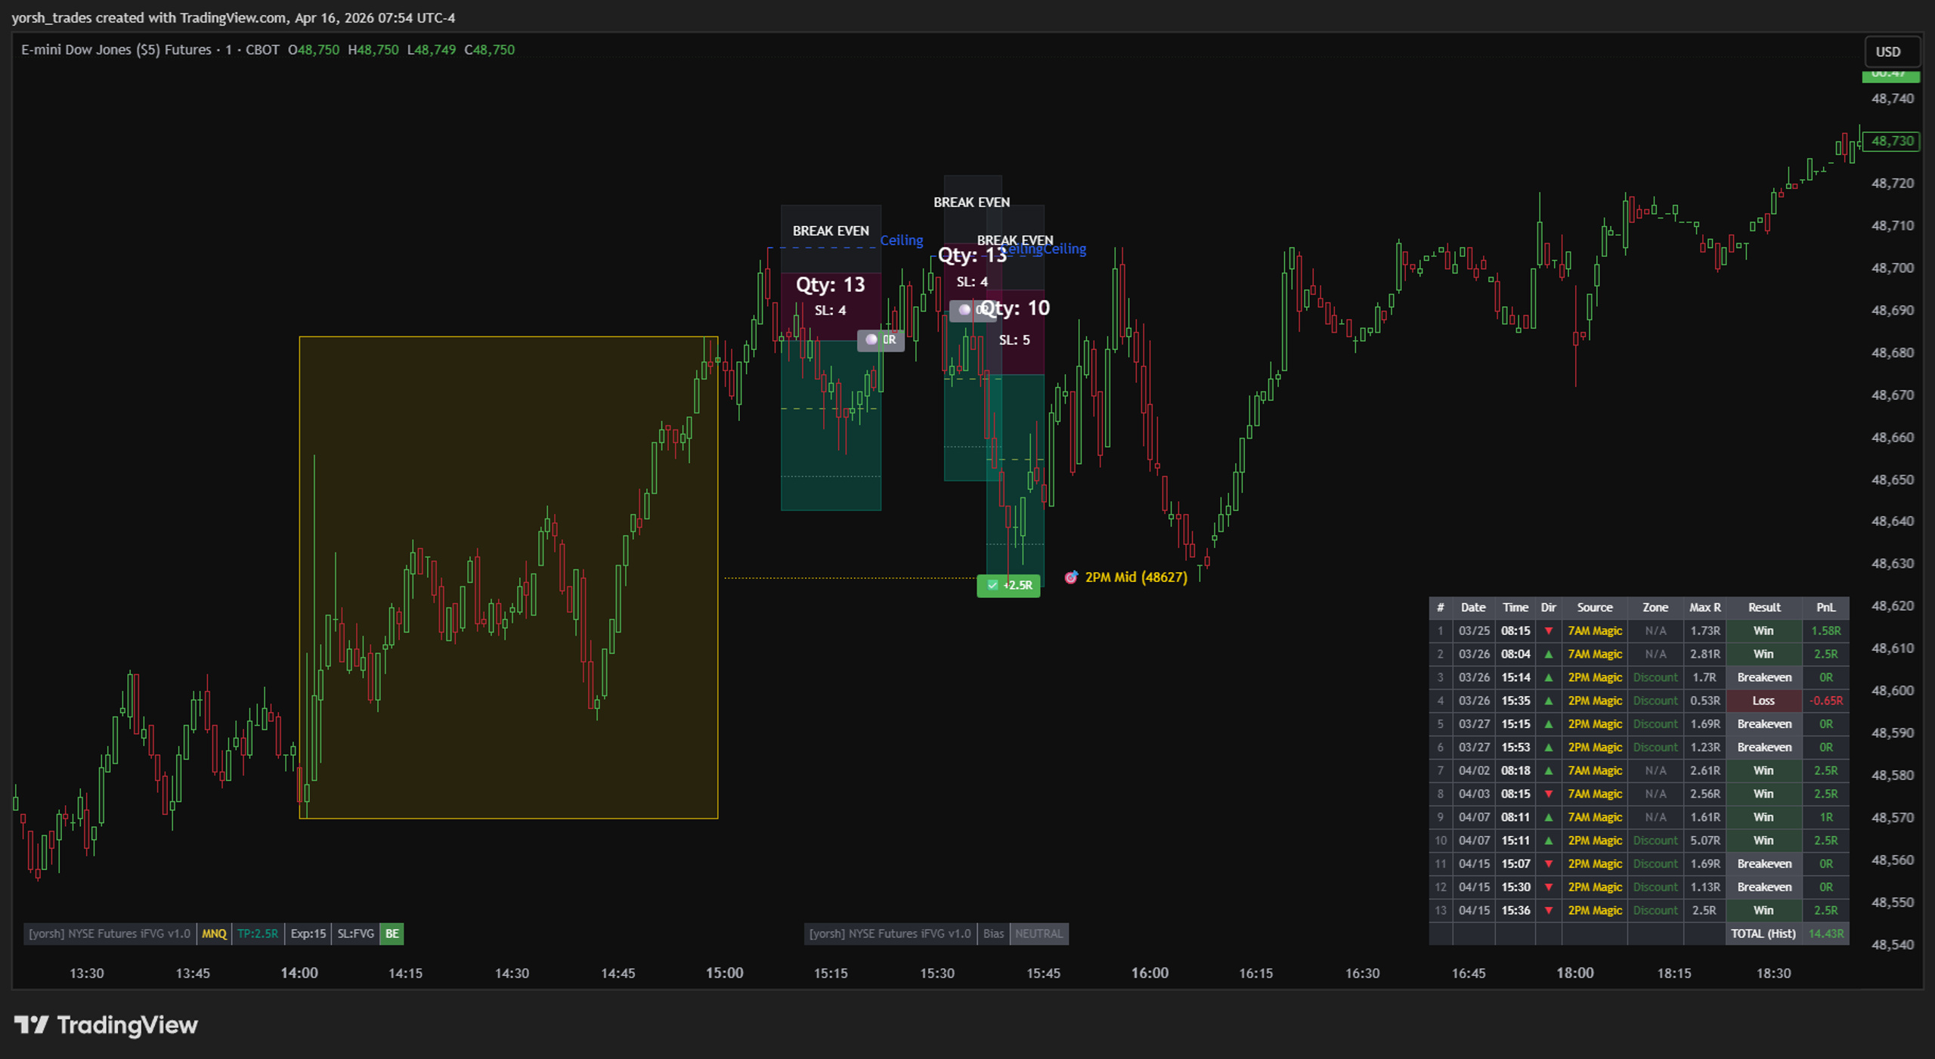Click the 1.58R PnL cell

tap(1826, 630)
